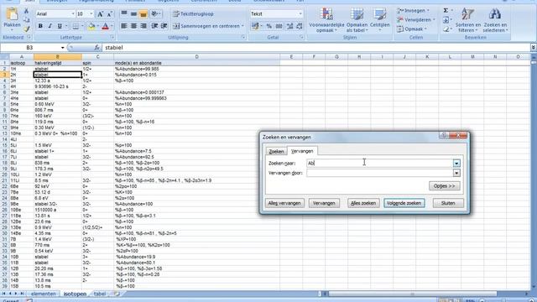
Task: Toggle Italic formatting
Action: click(50, 26)
